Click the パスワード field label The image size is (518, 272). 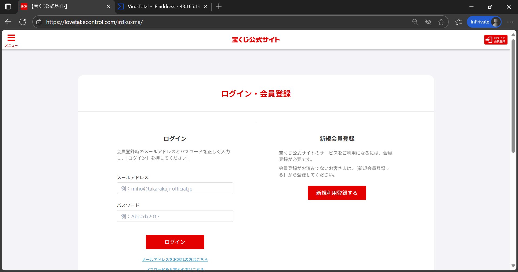coord(128,205)
